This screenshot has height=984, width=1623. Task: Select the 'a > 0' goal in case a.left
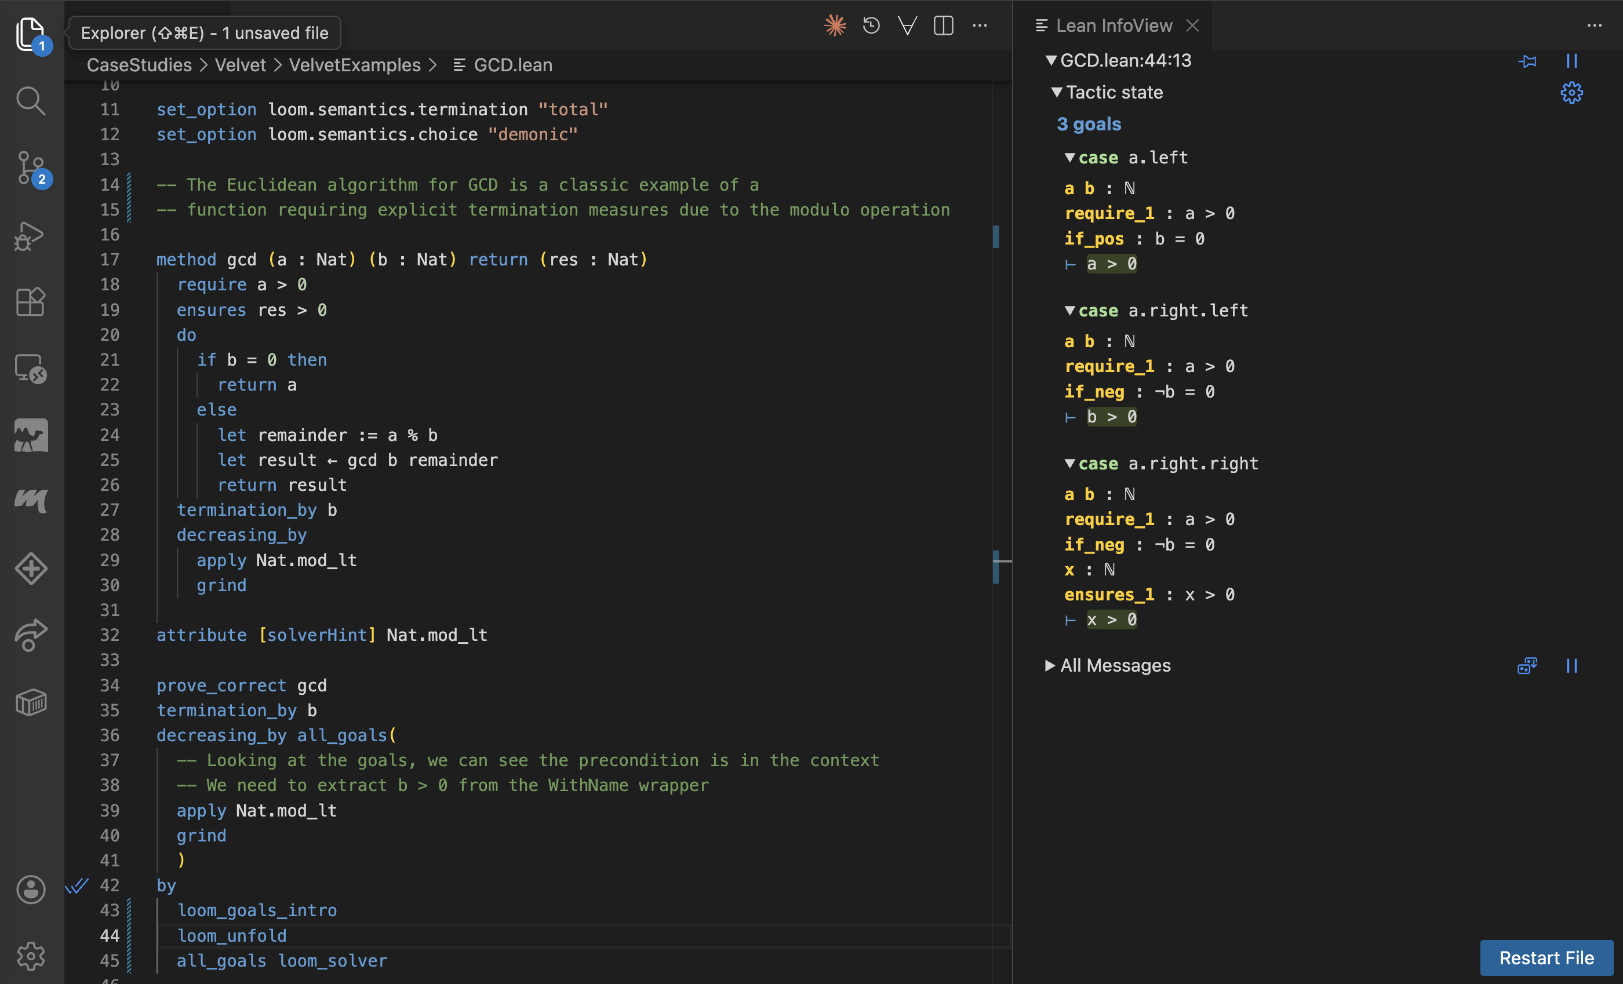coord(1111,264)
